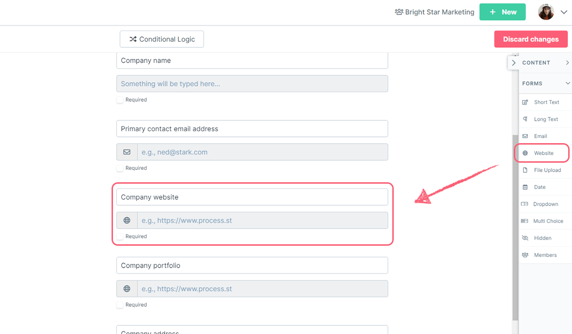Screen dimensions: 572x334
Task: Select the Short Text pencil icon
Action: click(x=525, y=102)
